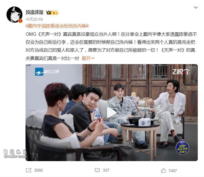This screenshot has height=177, width=204.
Task: Click the 6PARK.COM watermark logo
Action: (15, 154)
